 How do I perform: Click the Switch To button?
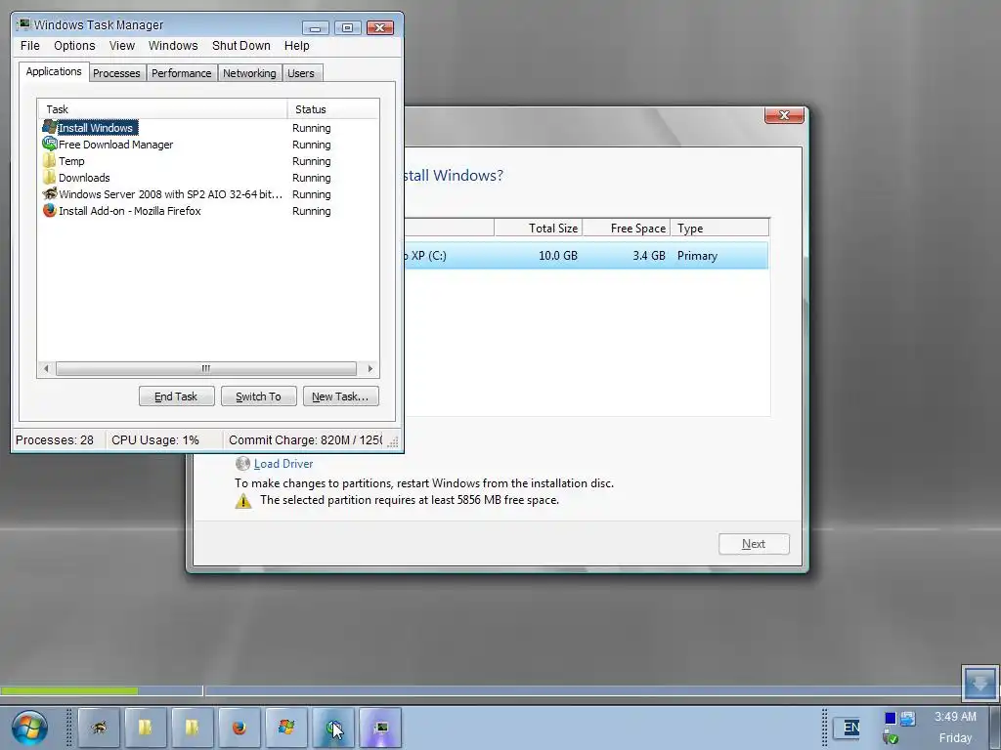(x=258, y=396)
